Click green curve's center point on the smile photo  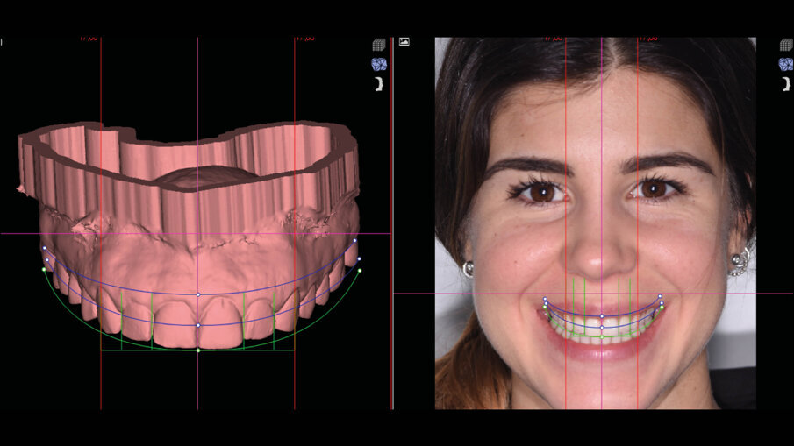(x=602, y=337)
